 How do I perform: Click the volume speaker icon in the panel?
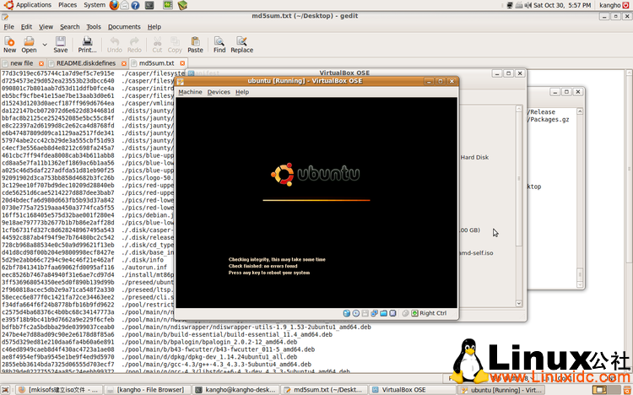tap(528, 5)
